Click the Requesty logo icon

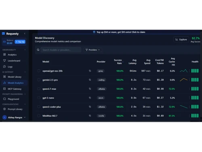tap(3, 34)
